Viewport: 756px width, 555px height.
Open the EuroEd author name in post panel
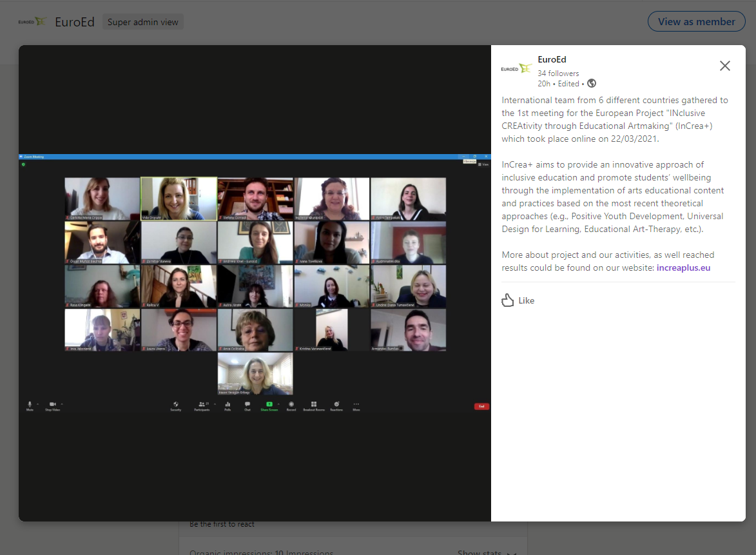[552, 59]
